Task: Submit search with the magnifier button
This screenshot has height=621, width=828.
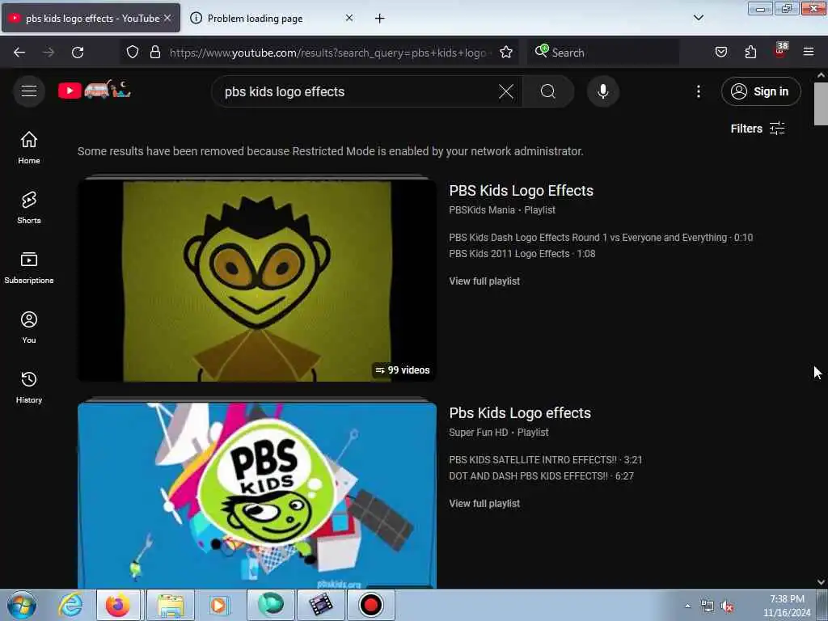Action: coord(548,91)
